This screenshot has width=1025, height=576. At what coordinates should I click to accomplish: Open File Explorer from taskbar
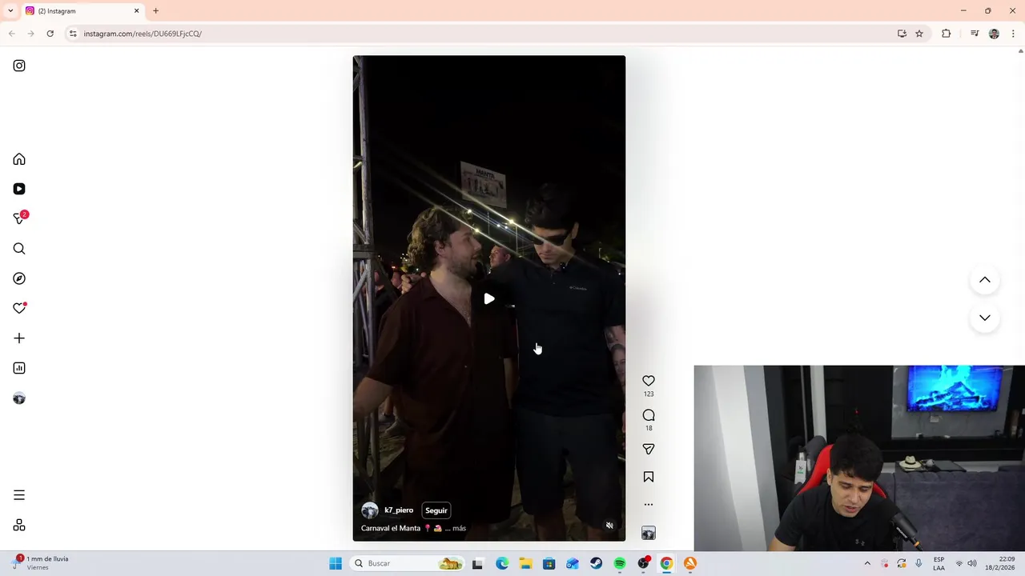[525, 563]
